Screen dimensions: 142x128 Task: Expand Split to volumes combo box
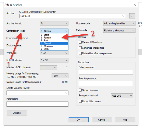coord(66,93)
